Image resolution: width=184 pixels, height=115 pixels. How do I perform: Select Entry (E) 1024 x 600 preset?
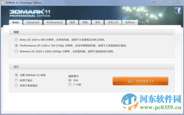click(16, 40)
